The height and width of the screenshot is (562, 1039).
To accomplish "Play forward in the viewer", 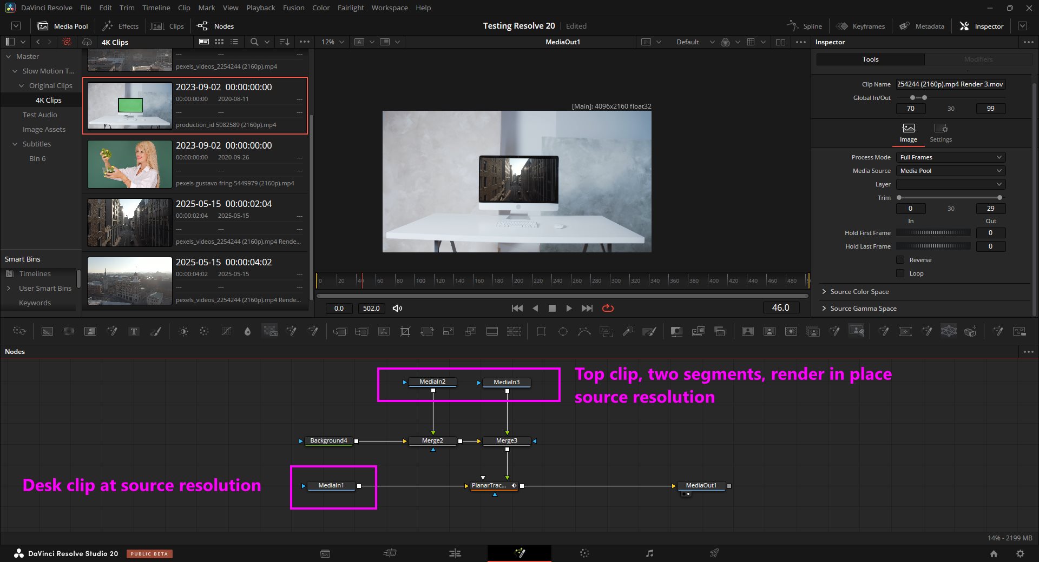I will click(x=569, y=308).
